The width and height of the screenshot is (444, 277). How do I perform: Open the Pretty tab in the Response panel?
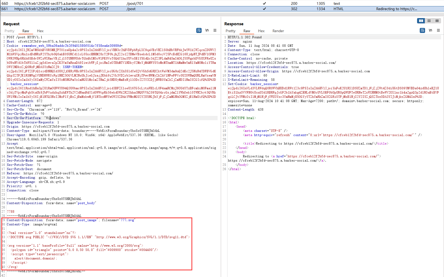231,31
